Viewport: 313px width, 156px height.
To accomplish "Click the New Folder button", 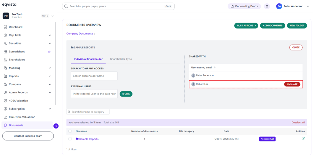I will (x=297, y=26).
